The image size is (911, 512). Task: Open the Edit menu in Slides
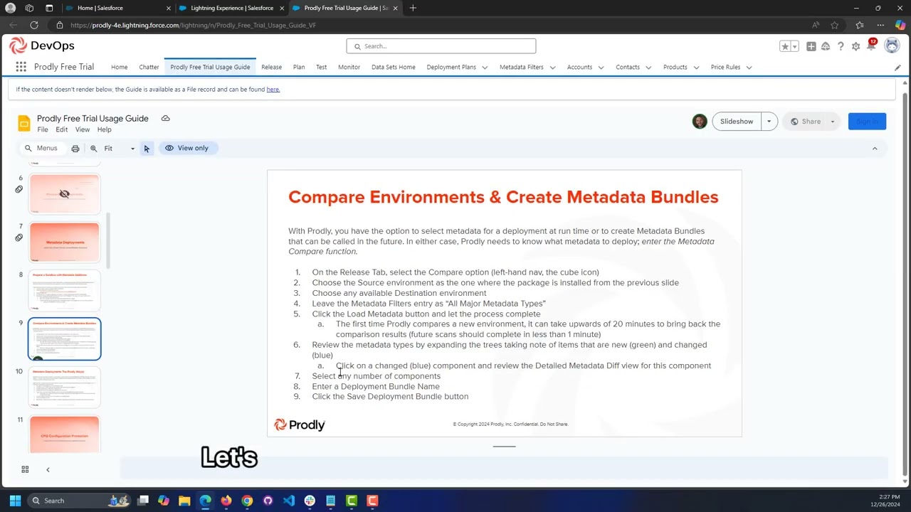tap(62, 129)
